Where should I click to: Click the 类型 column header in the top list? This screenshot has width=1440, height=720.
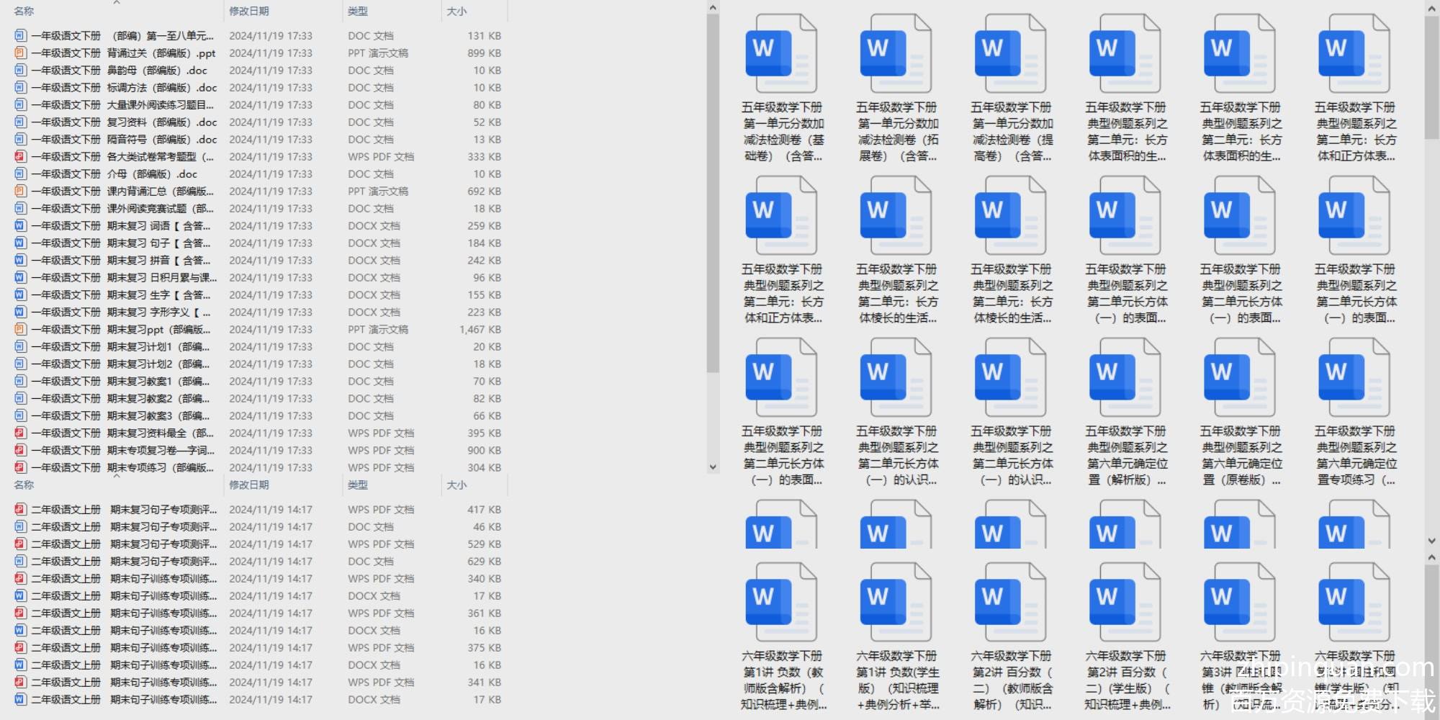tap(358, 12)
